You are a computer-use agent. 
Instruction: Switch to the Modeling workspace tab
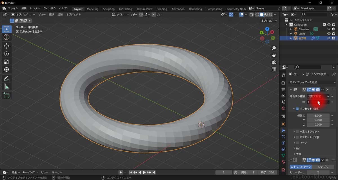pos(93,9)
